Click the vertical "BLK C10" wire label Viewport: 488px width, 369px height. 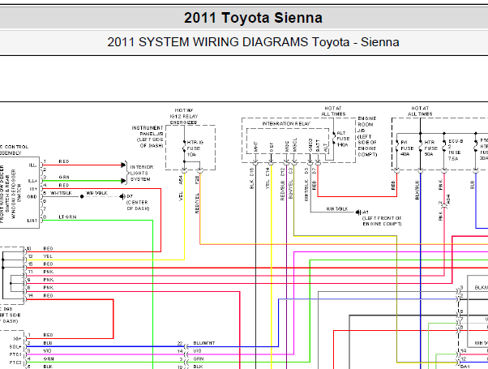[252, 178]
